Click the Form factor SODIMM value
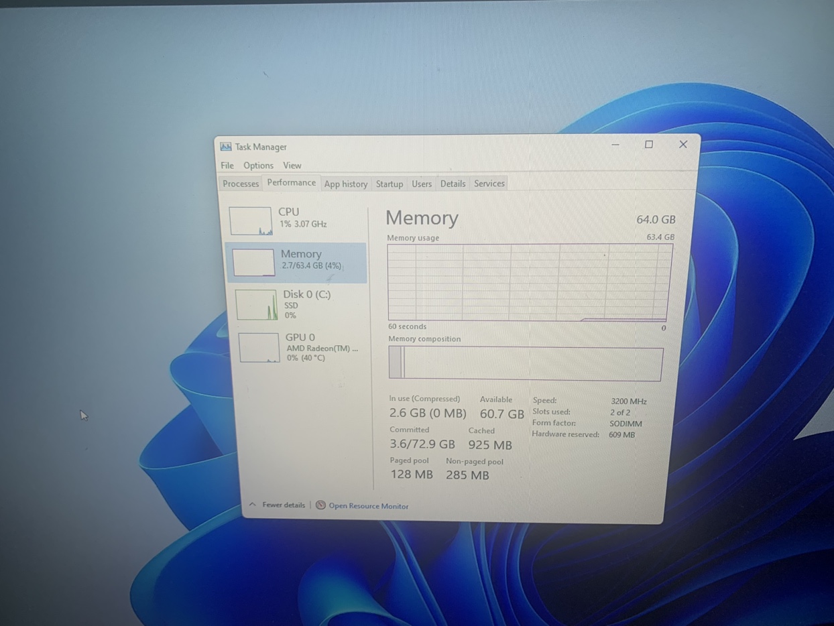 click(x=625, y=424)
